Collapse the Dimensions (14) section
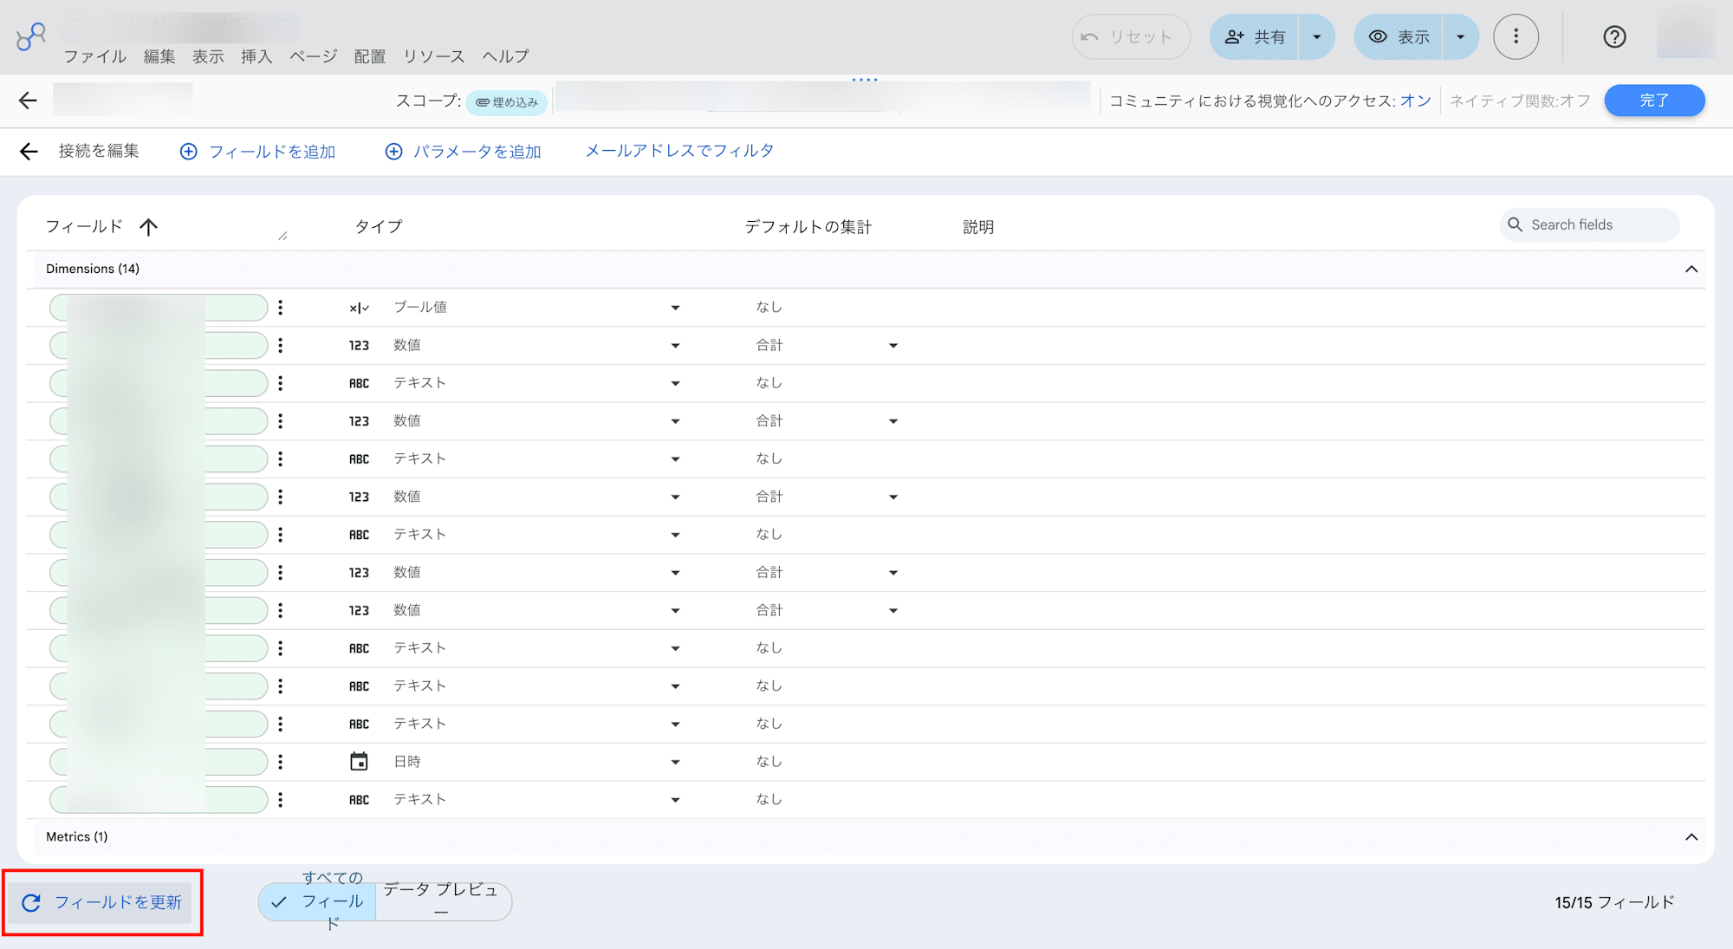1733x949 pixels. click(x=1691, y=270)
